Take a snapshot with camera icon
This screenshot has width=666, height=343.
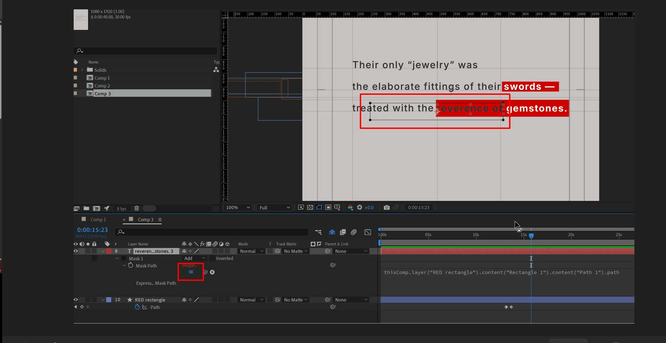(386, 208)
